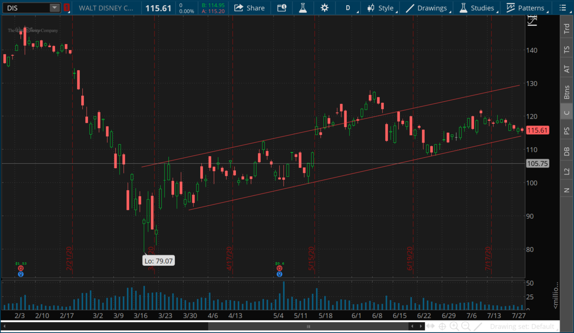This screenshot has height=333, width=574.
Task: Click the 5/15/20 expiration date marker
Action: pos(311,258)
